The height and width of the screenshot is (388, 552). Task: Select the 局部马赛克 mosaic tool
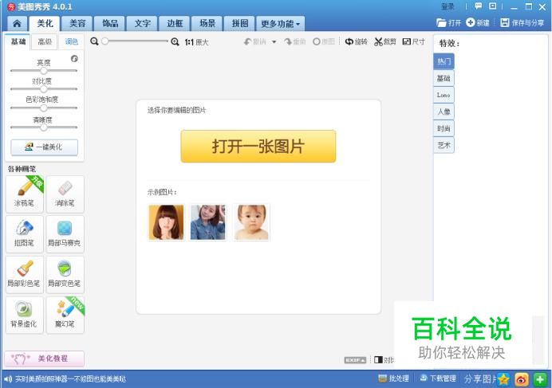[65, 234]
